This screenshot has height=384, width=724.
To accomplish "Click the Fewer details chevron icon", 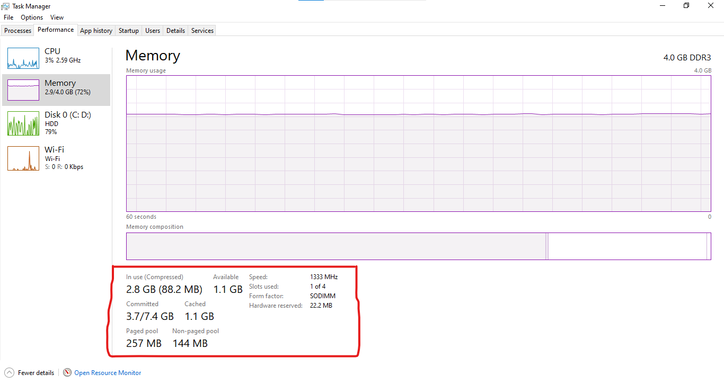I will 9,372.
